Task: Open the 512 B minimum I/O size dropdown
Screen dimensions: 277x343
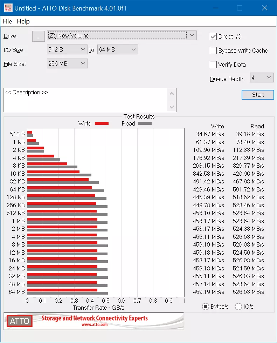Action: pos(67,49)
